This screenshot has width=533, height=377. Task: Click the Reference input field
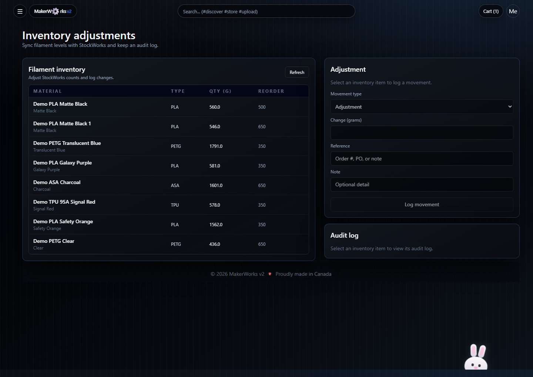pyautogui.click(x=422, y=159)
